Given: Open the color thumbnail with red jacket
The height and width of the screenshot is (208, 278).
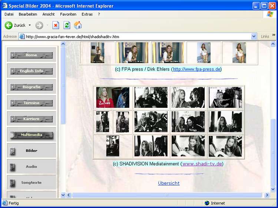Looking at the screenshot, I should coord(113,98).
